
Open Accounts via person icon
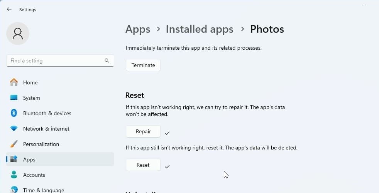coord(14,175)
